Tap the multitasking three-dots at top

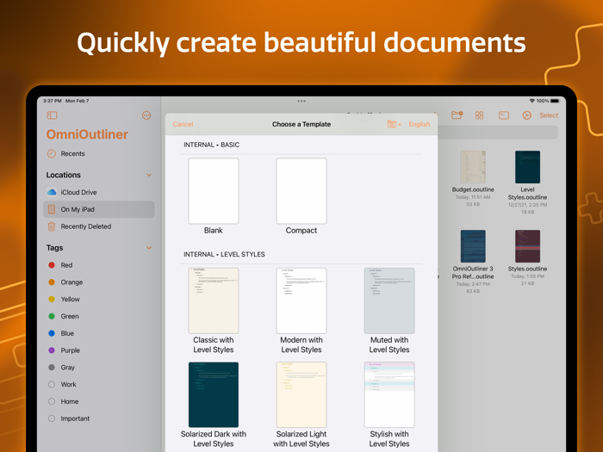click(x=301, y=101)
